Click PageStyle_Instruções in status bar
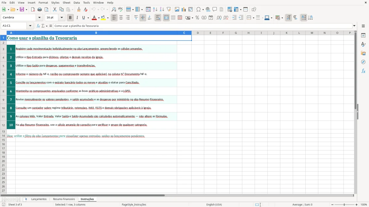This screenshot has height=207, width=369. pos(134,205)
